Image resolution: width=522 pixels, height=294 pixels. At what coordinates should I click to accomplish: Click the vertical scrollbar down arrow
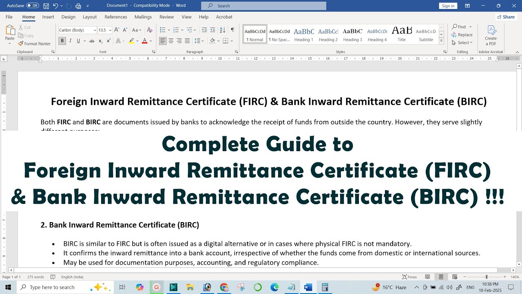click(519, 264)
